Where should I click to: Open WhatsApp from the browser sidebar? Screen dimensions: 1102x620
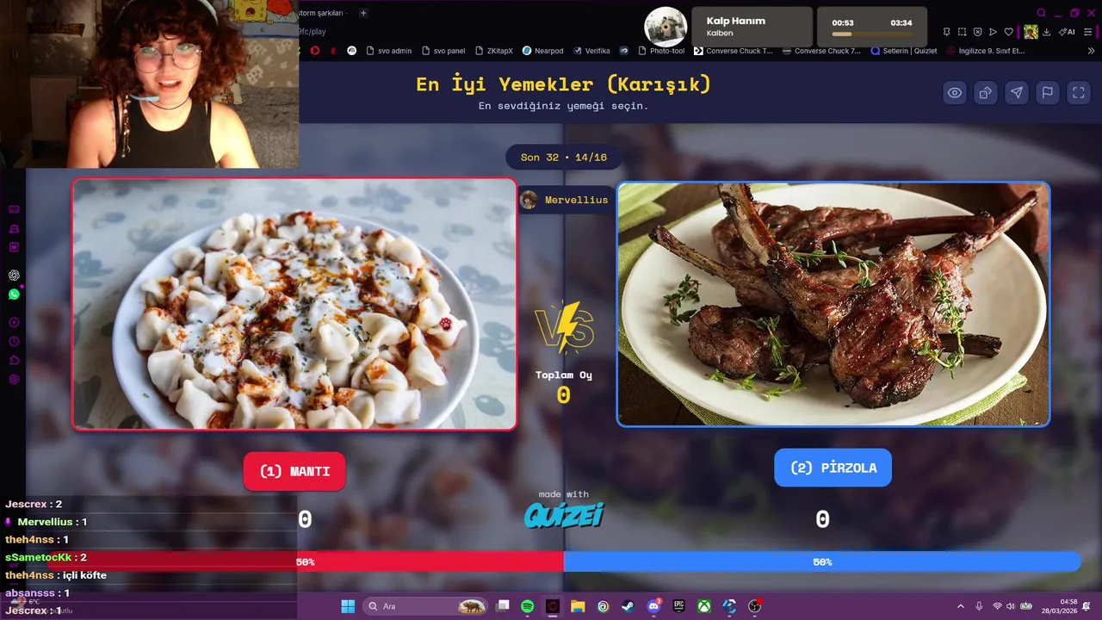point(14,294)
